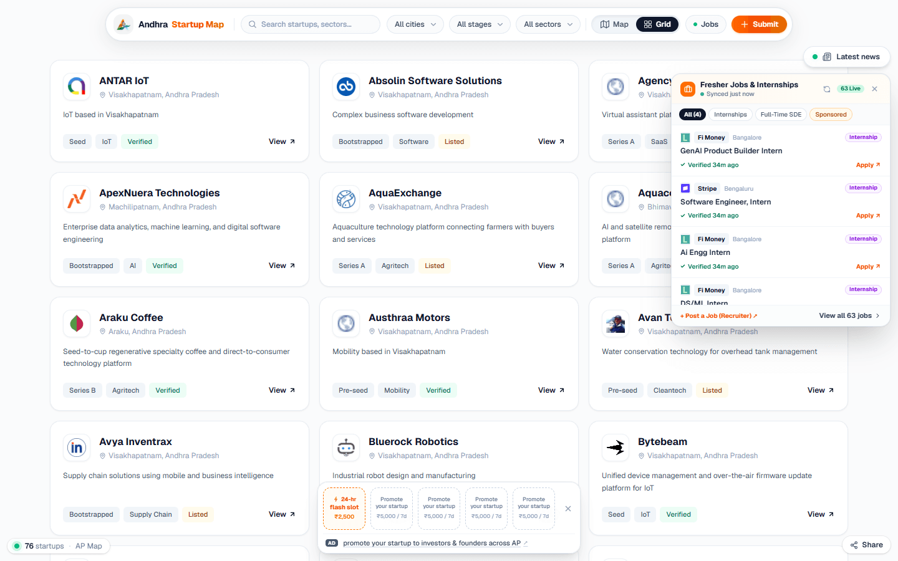Click the AquaExchange logo icon
This screenshot has height=561, width=898.
coord(346,199)
